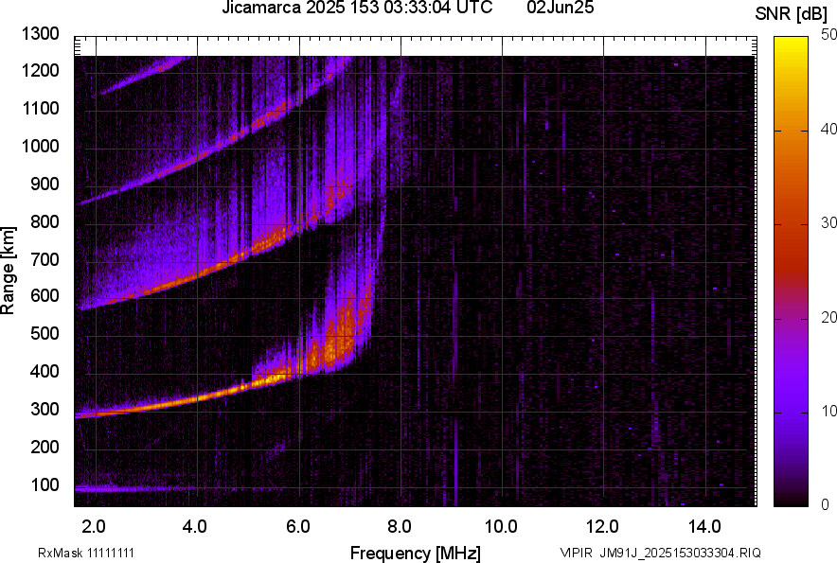This screenshot has height=563, width=837.
Task: Click the range tick label 400
Action: [x=45, y=371]
